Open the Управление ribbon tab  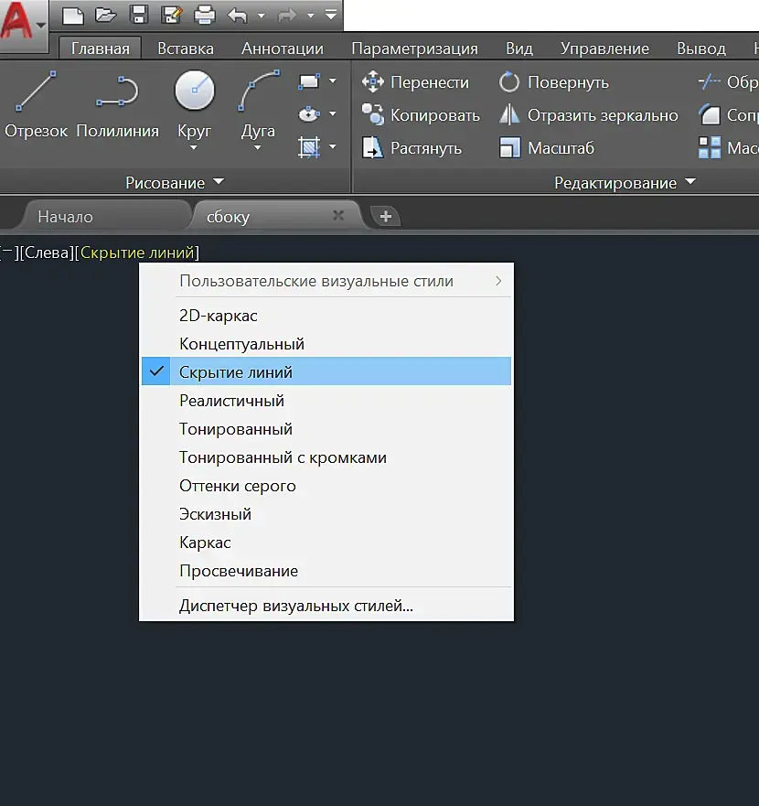point(604,48)
